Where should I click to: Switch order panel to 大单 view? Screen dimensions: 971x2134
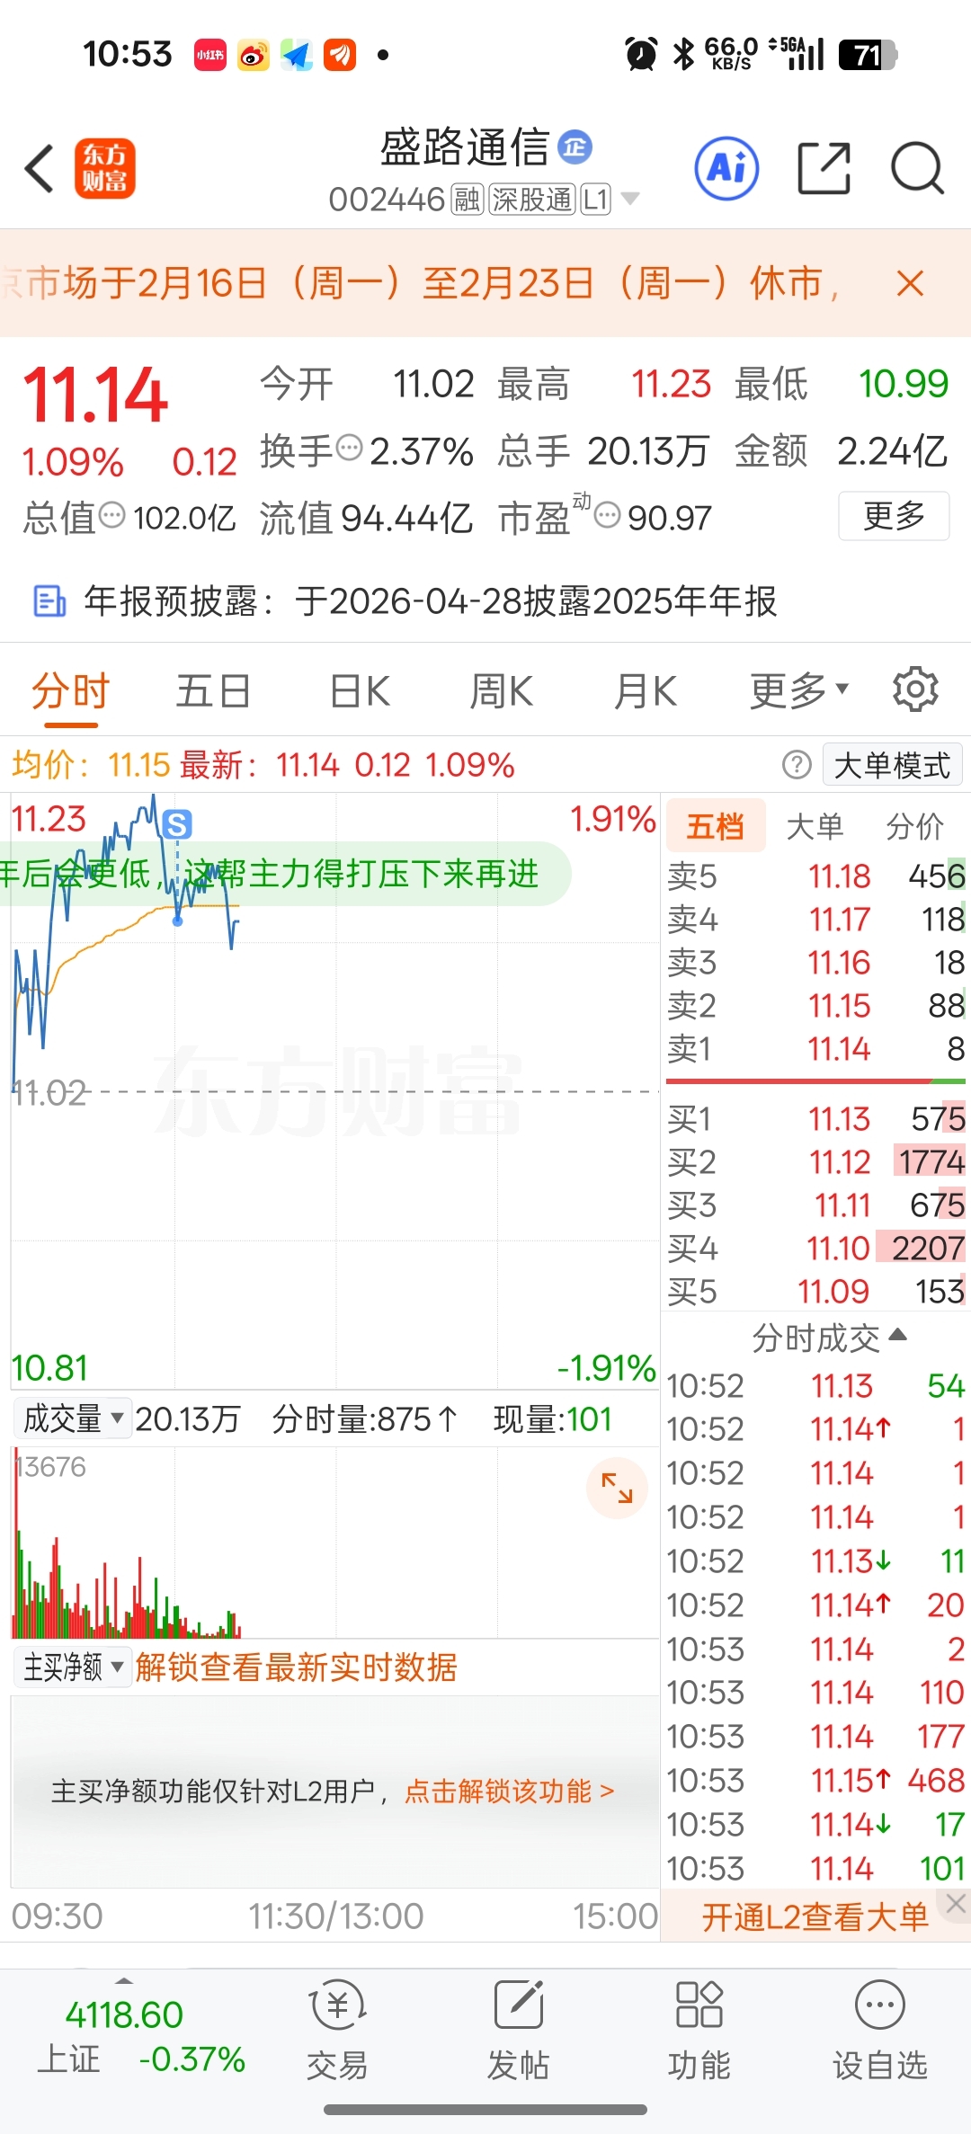[x=815, y=825]
